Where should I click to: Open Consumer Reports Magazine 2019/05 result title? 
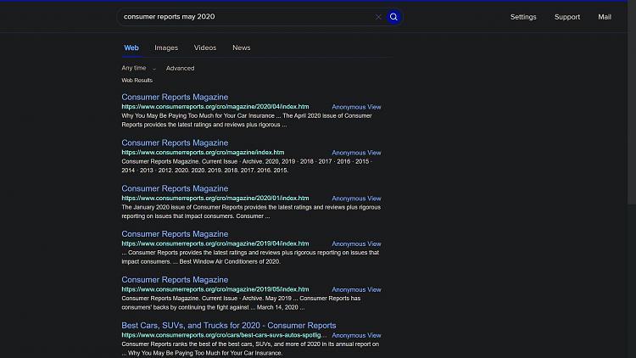[175, 280]
